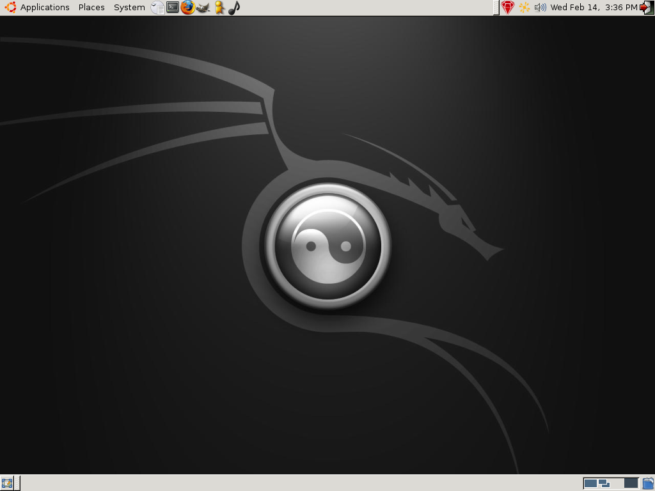Click the log out door icon
Image resolution: width=655 pixels, height=491 pixels.
click(x=647, y=7)
